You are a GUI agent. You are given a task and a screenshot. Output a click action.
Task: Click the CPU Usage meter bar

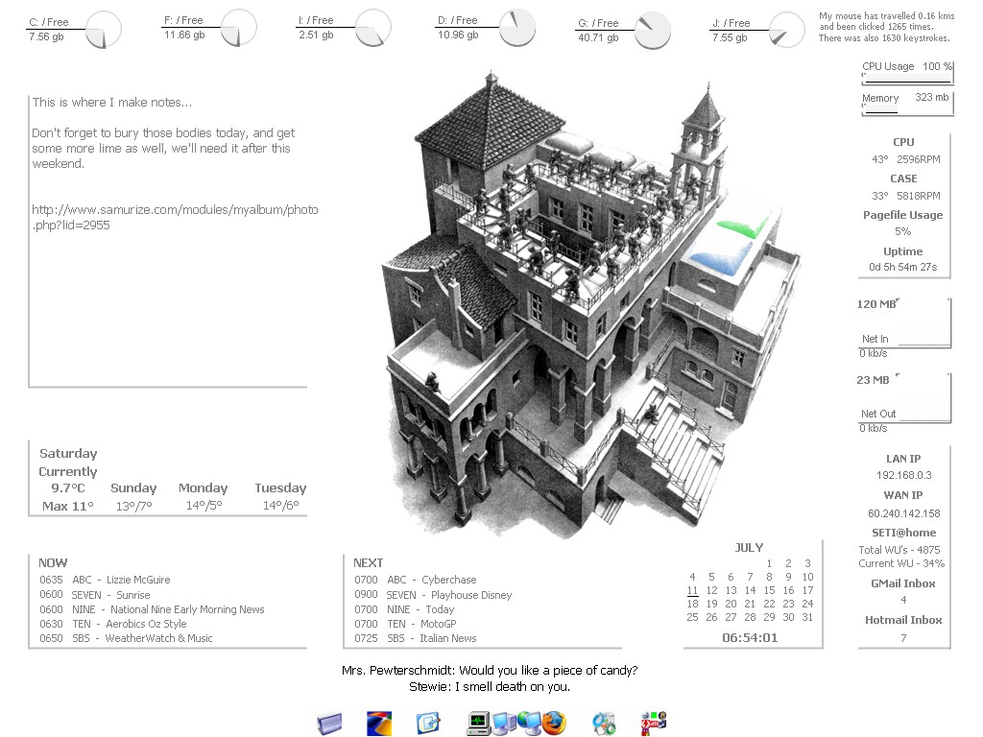[x=906, y=75]
